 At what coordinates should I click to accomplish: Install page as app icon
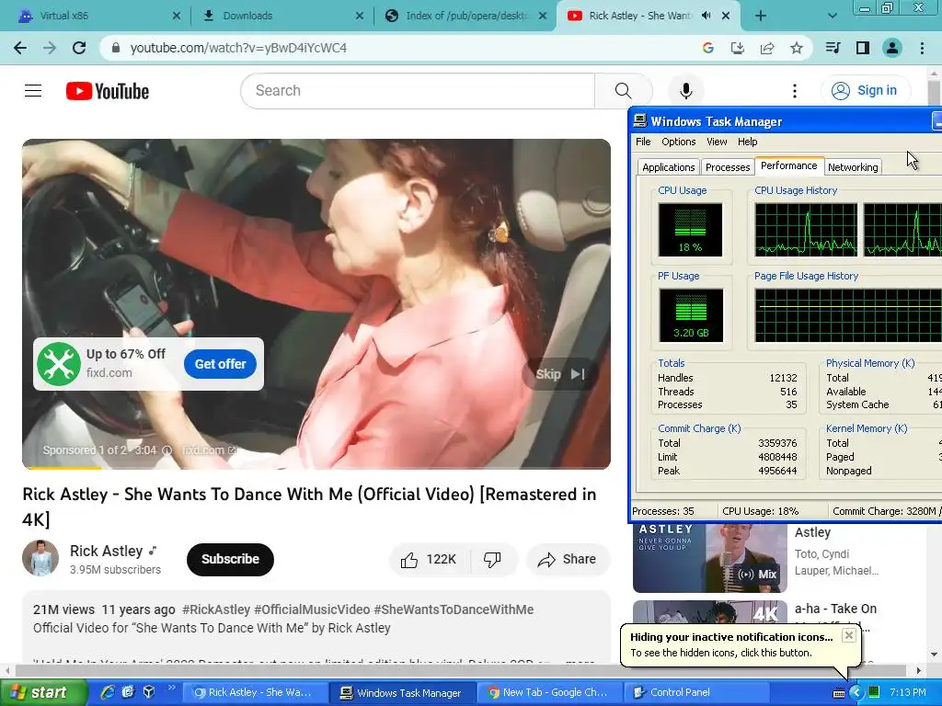tap(737, 48)
